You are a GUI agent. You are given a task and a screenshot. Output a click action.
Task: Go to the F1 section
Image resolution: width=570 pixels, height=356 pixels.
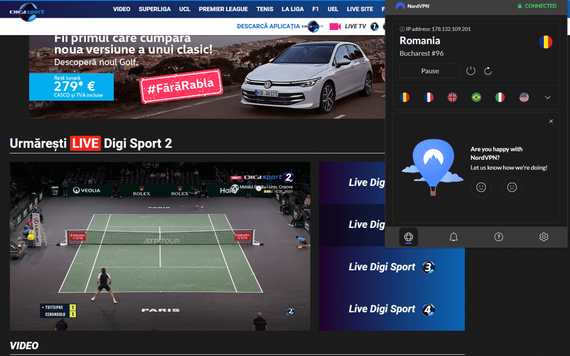coord(315,9)
